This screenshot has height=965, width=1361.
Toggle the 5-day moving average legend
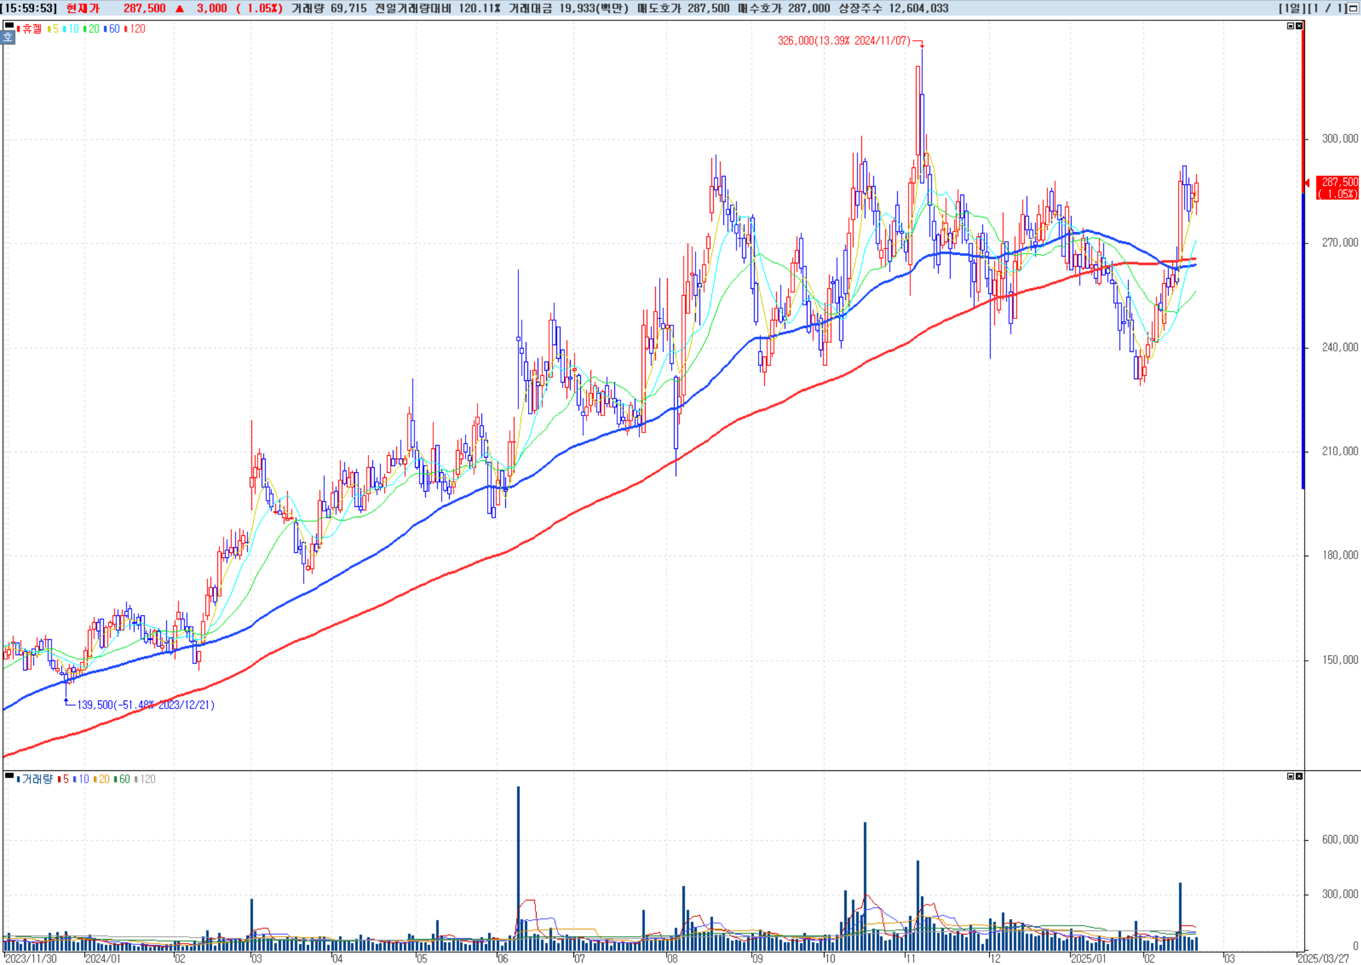[55, 29]
